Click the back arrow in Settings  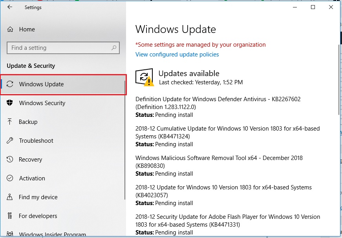coord(10,7)
